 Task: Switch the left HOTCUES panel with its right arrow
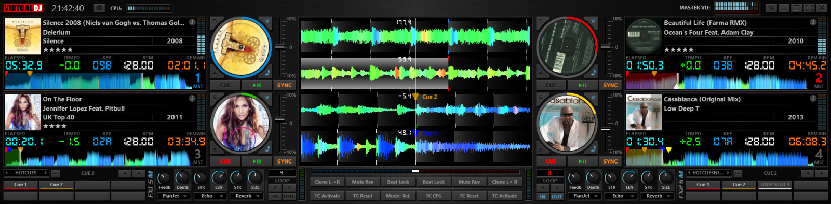46,173
